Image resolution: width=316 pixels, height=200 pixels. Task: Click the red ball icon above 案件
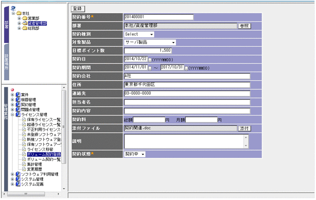point(12,90)
